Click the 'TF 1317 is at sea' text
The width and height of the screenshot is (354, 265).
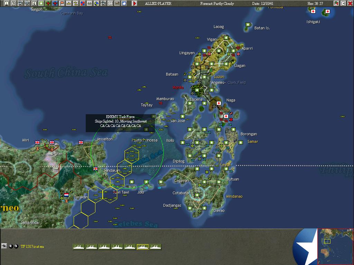[32, 246]
